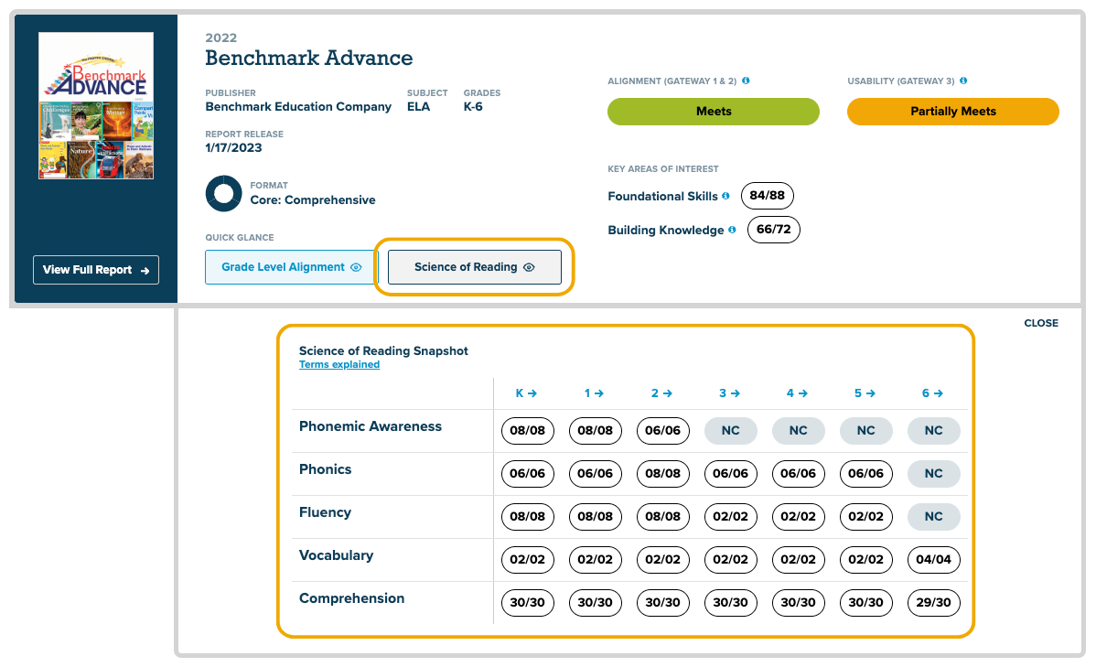Open the Foundational Skills info icon
This screenshot has height=667, width=1096.
pos(725,196)
